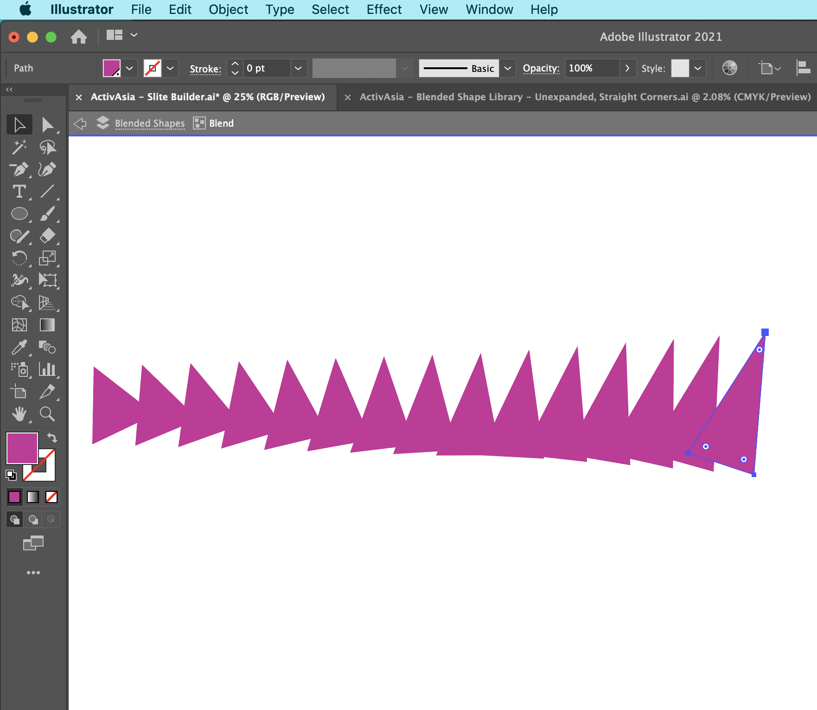Viewport: 817px width, 710px height.
Task: Open the variable width profile dropdown
Action: pyautogui.click(x=405, y=68)
